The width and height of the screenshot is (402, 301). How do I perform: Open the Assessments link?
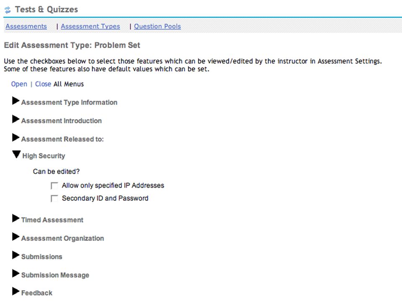pos(26,26)
